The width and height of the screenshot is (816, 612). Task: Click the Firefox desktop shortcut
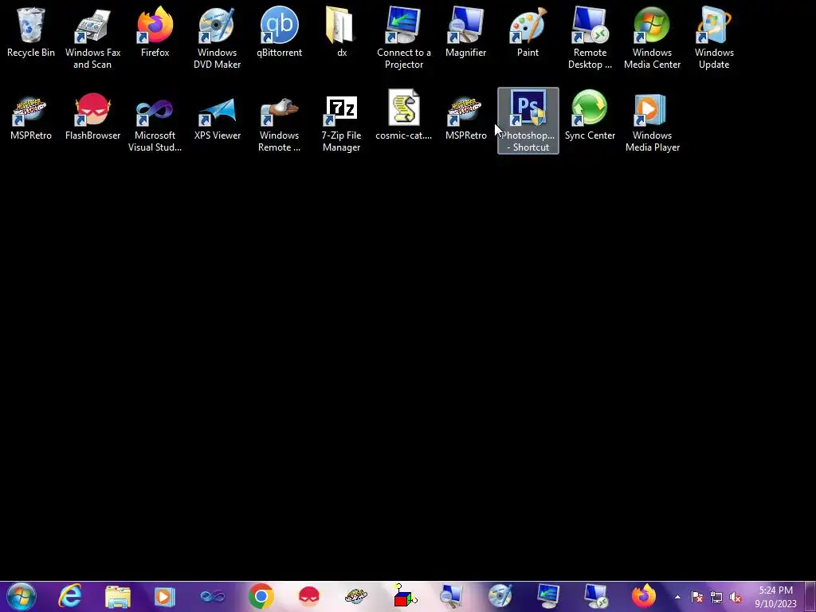[155, 32]
